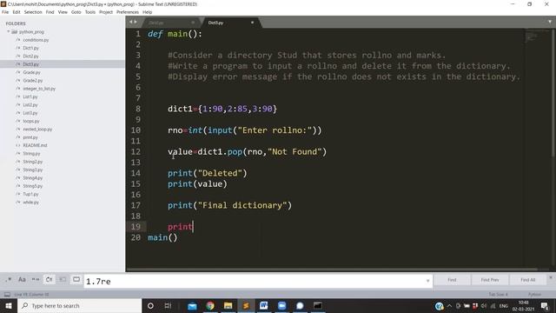Open the Tools menu
The height and width of the screenshot is (313, 556).
point(90,12)
